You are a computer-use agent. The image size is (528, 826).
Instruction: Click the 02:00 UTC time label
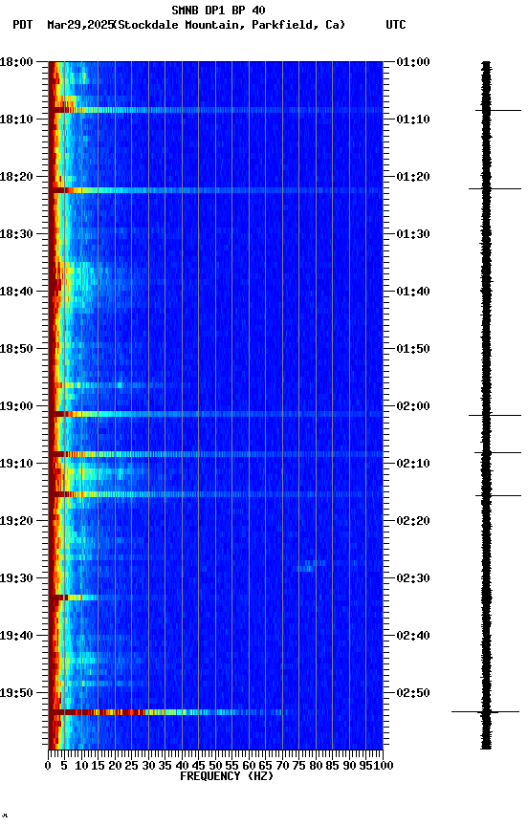tap(413, 406)
